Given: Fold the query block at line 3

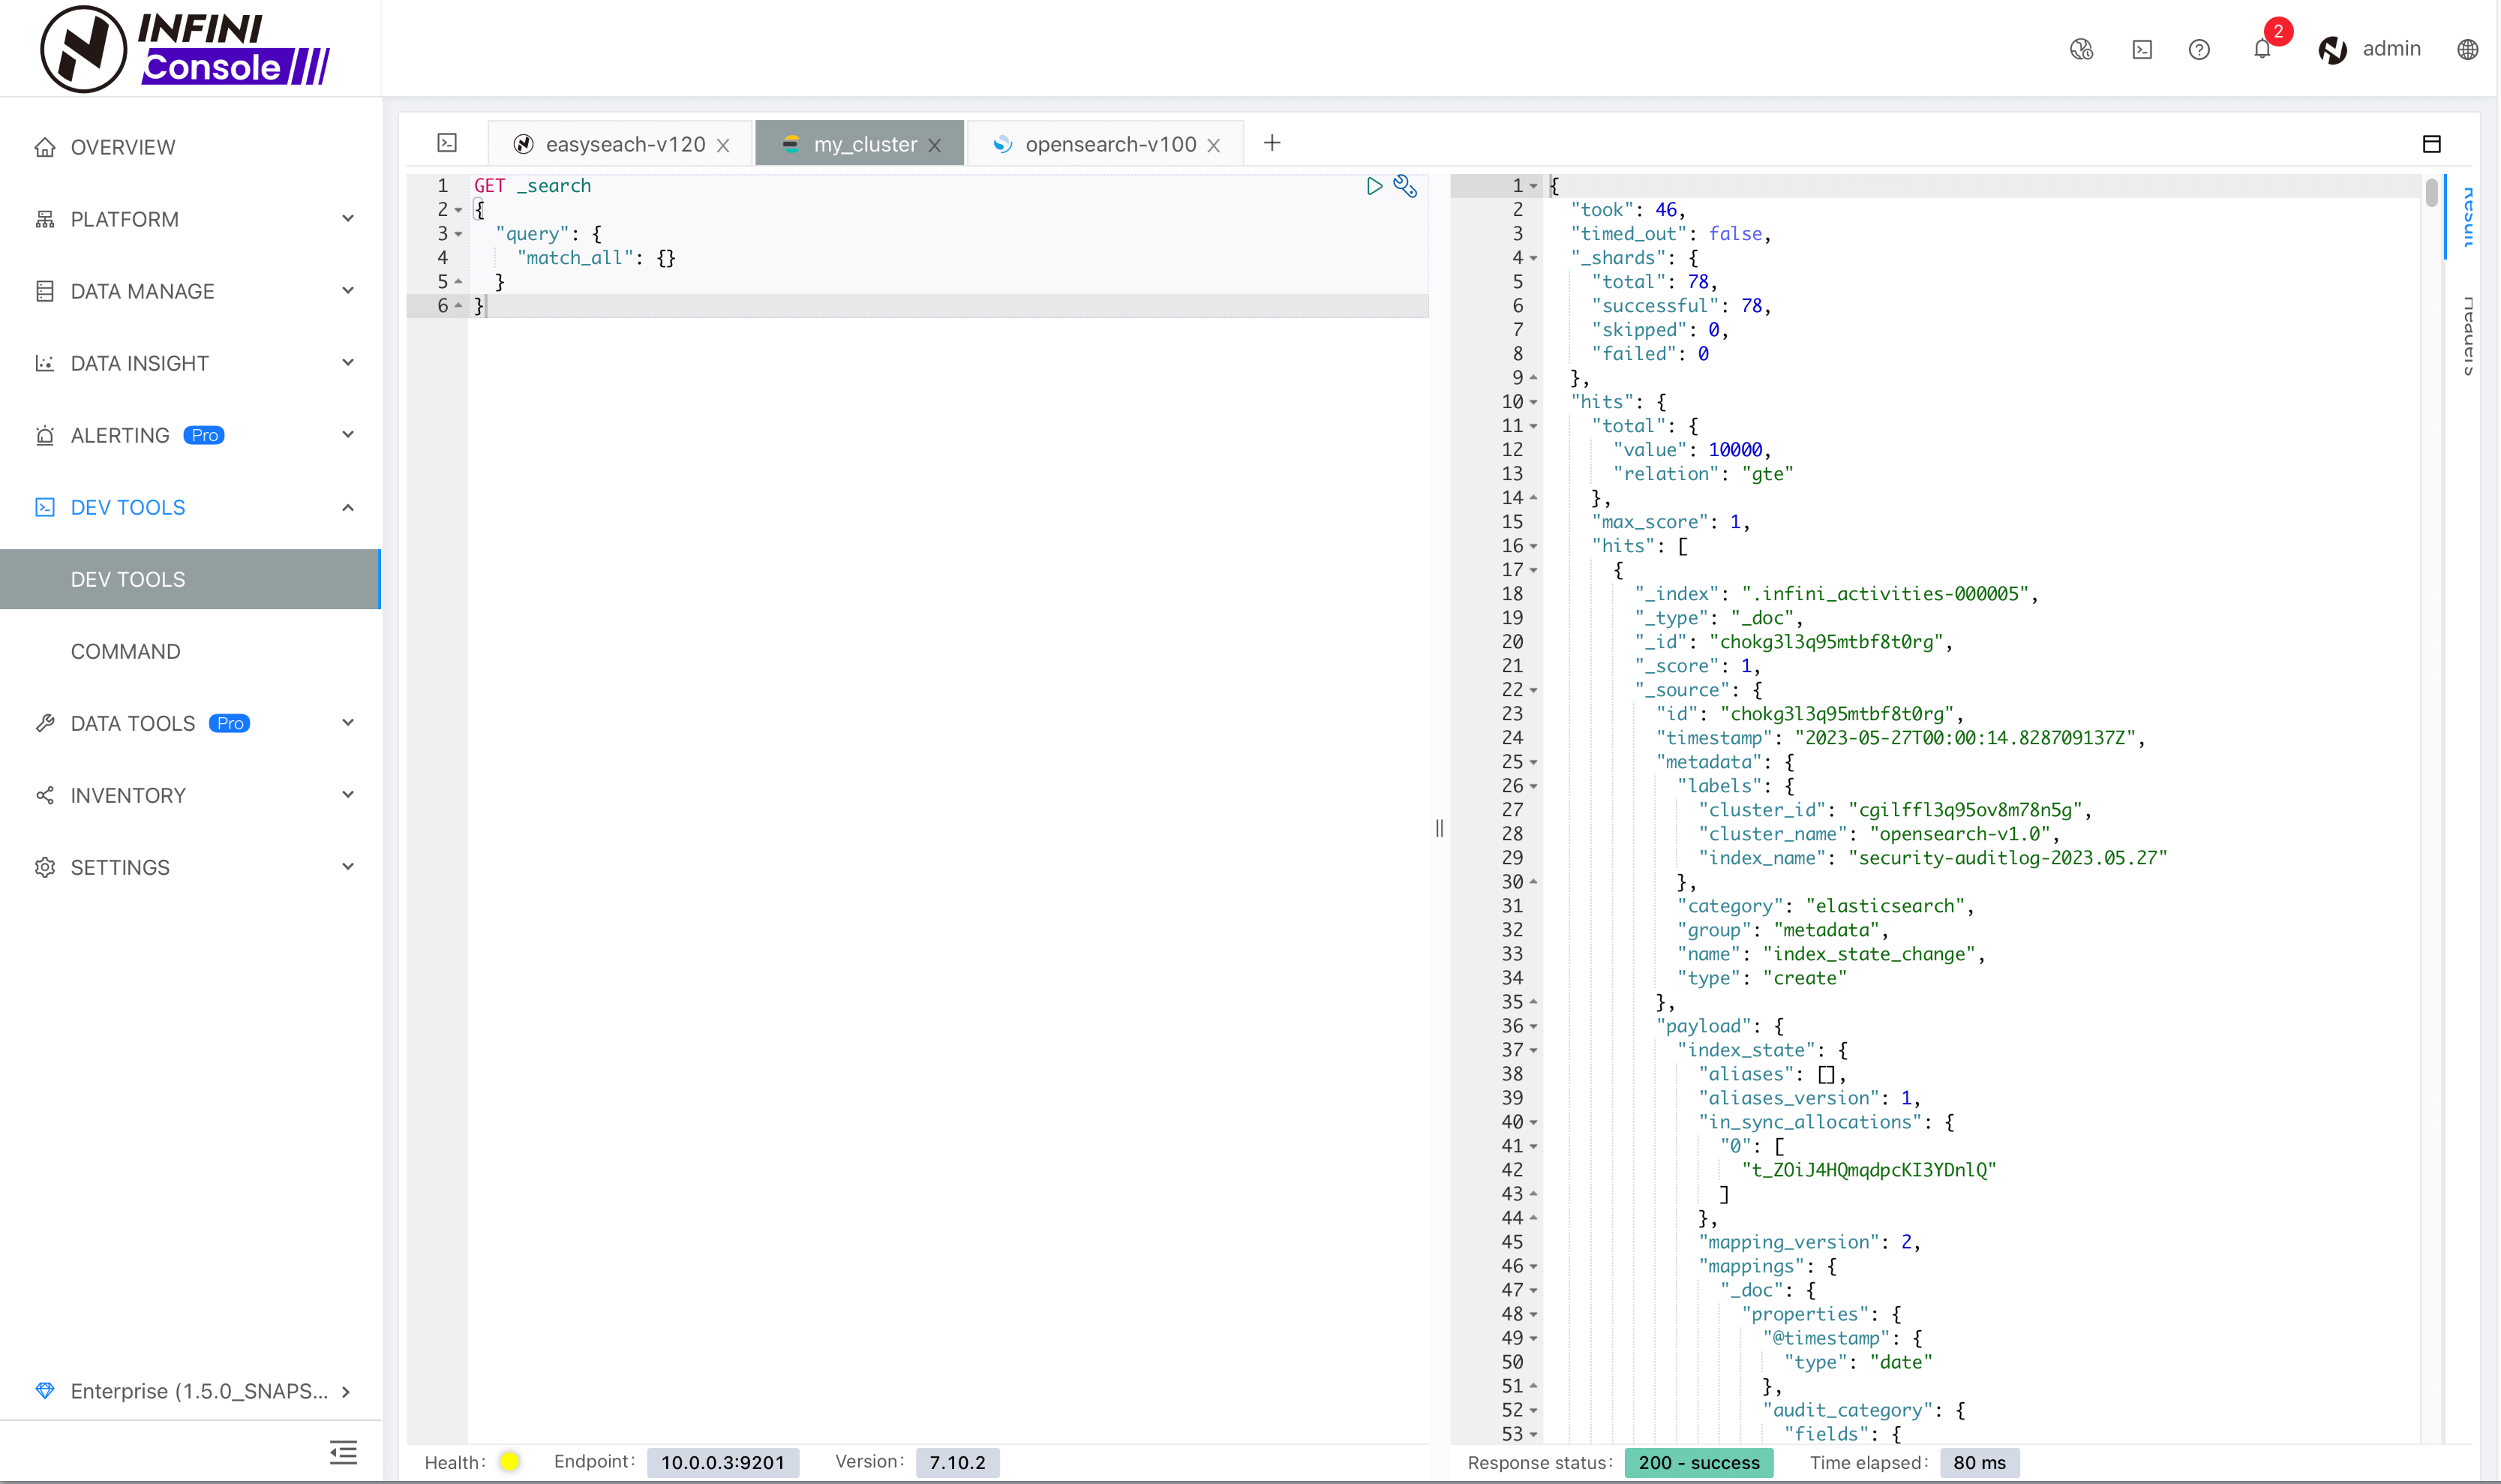Looking at the screenshot, I should [x=459, y=234].
